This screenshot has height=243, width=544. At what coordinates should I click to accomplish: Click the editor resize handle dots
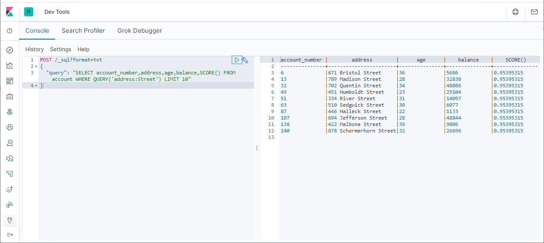[x=257, y=148]
